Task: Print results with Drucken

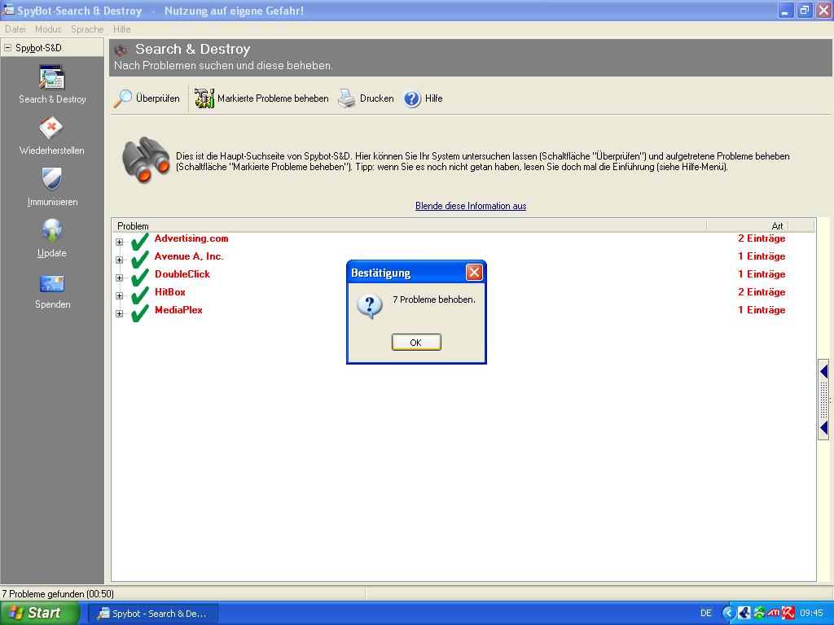Action: pyautogui.click(x=366, y=98)
